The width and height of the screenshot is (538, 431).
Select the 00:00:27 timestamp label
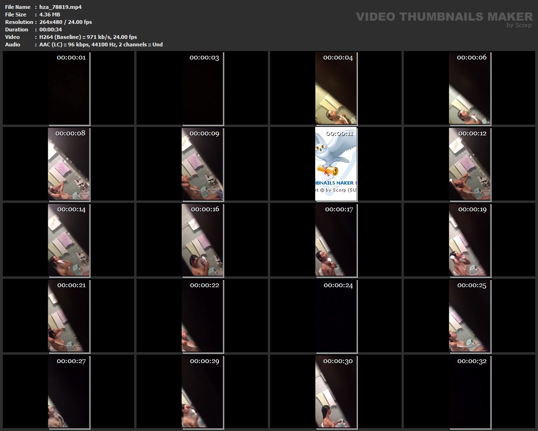[x=71, y=361]
